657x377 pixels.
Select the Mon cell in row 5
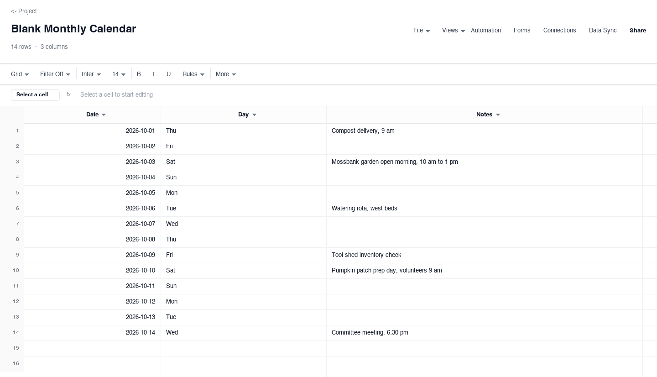(244, 193)
